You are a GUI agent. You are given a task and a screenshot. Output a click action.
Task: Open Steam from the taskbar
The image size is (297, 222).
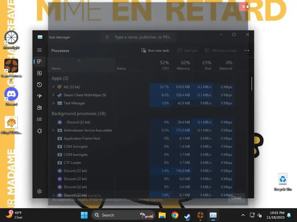[x=188, y=215]
